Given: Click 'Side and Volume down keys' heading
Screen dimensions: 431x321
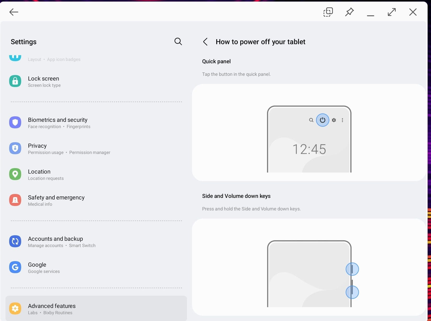Looking at the screenshot, I should click(x=236, y=196).
